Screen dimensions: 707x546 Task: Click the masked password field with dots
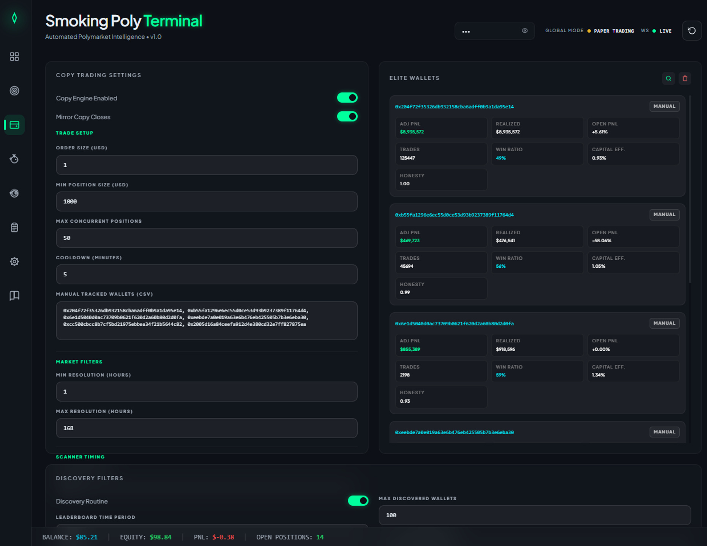tap(494, 31)
